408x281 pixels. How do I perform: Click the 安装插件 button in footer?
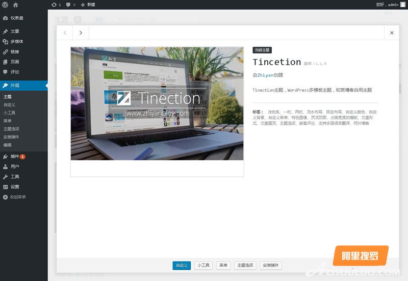point(271,265)
